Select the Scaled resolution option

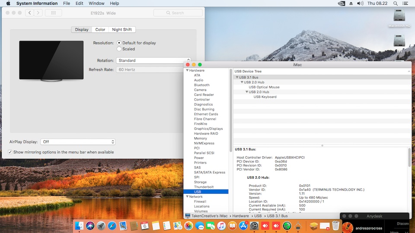coord(119,49)
